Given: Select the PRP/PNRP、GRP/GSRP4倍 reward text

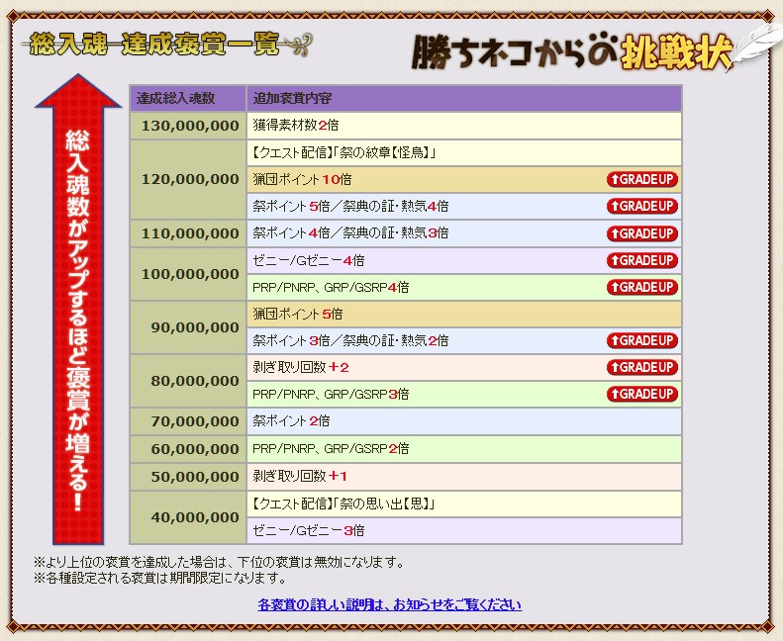Looking at the screenshot, I should (x=331, y=287).
